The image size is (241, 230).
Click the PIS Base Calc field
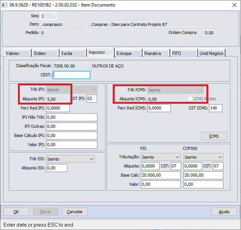point(161,175)
